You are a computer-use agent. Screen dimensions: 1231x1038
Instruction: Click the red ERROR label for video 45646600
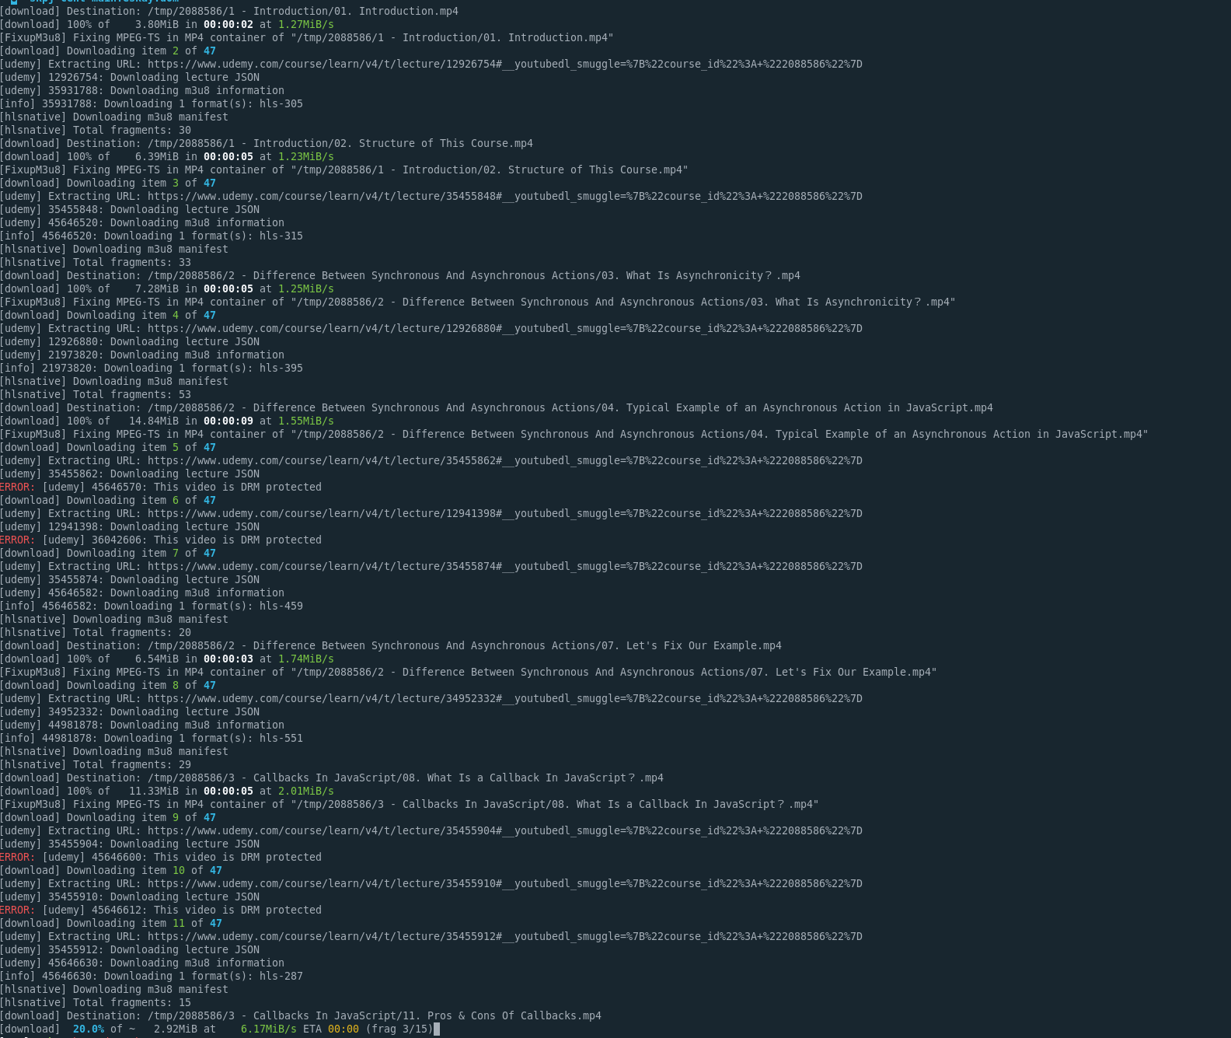[18, 857]
